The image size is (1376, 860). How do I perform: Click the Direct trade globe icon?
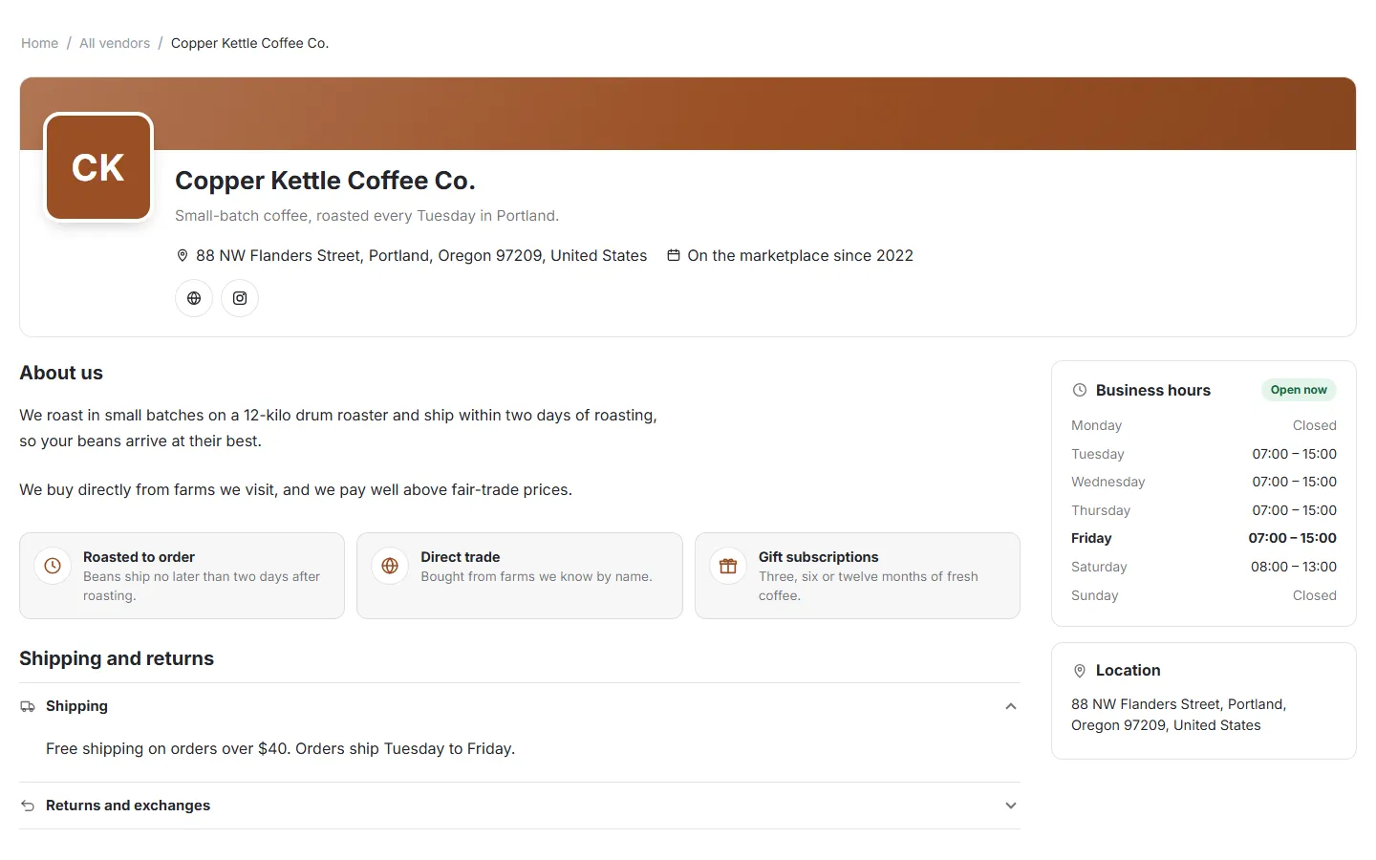390,566
